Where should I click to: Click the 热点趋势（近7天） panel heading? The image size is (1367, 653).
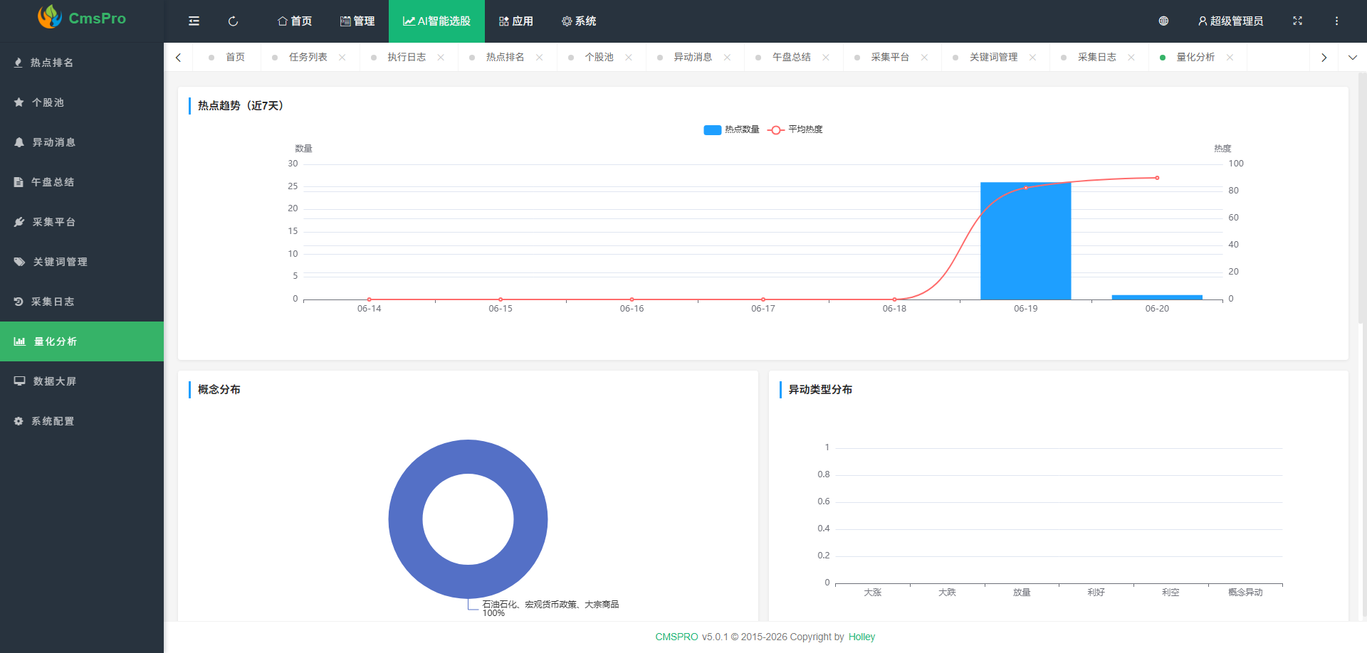241,106
